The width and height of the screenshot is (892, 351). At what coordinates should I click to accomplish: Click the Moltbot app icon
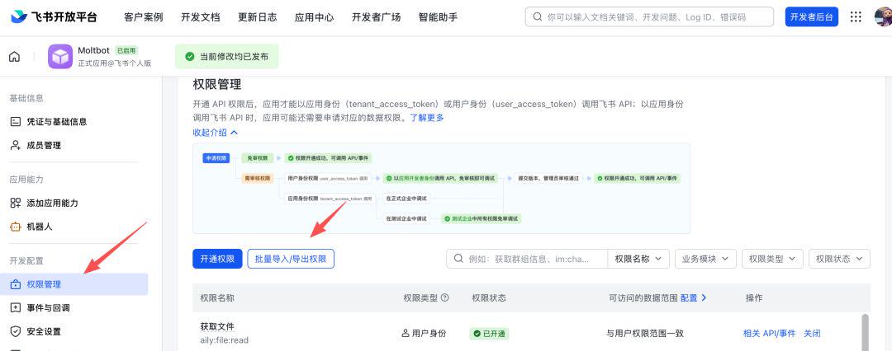point(60,57)
